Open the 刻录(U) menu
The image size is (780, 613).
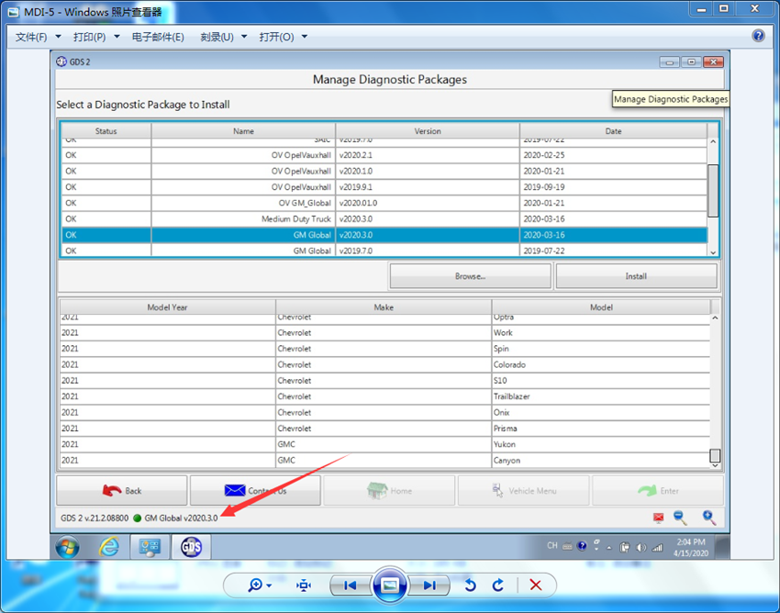[x=223, y=37]
